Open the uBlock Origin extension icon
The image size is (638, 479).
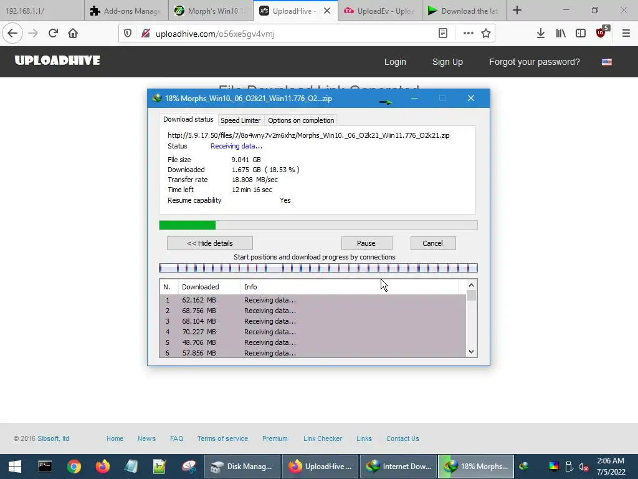[x=602, y=32]
